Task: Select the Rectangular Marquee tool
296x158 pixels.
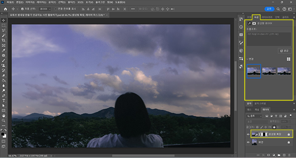Action: (x=4, y=25)
